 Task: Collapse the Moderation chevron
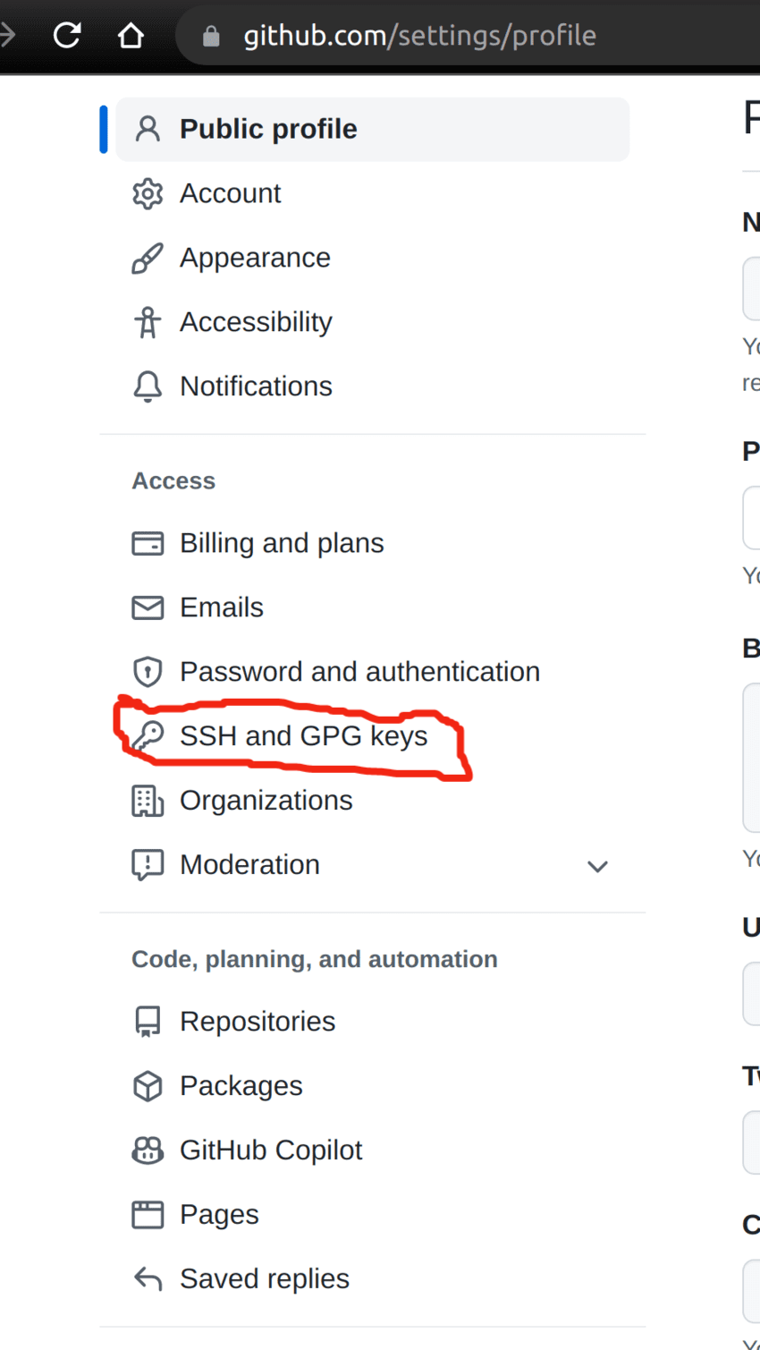[x=597, y=865]
